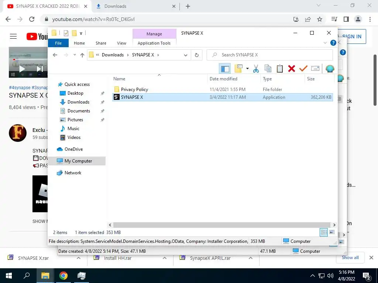Click the quick access properties checkmark icon
This screenshot has width=378, height=283.
click(66, 33)
